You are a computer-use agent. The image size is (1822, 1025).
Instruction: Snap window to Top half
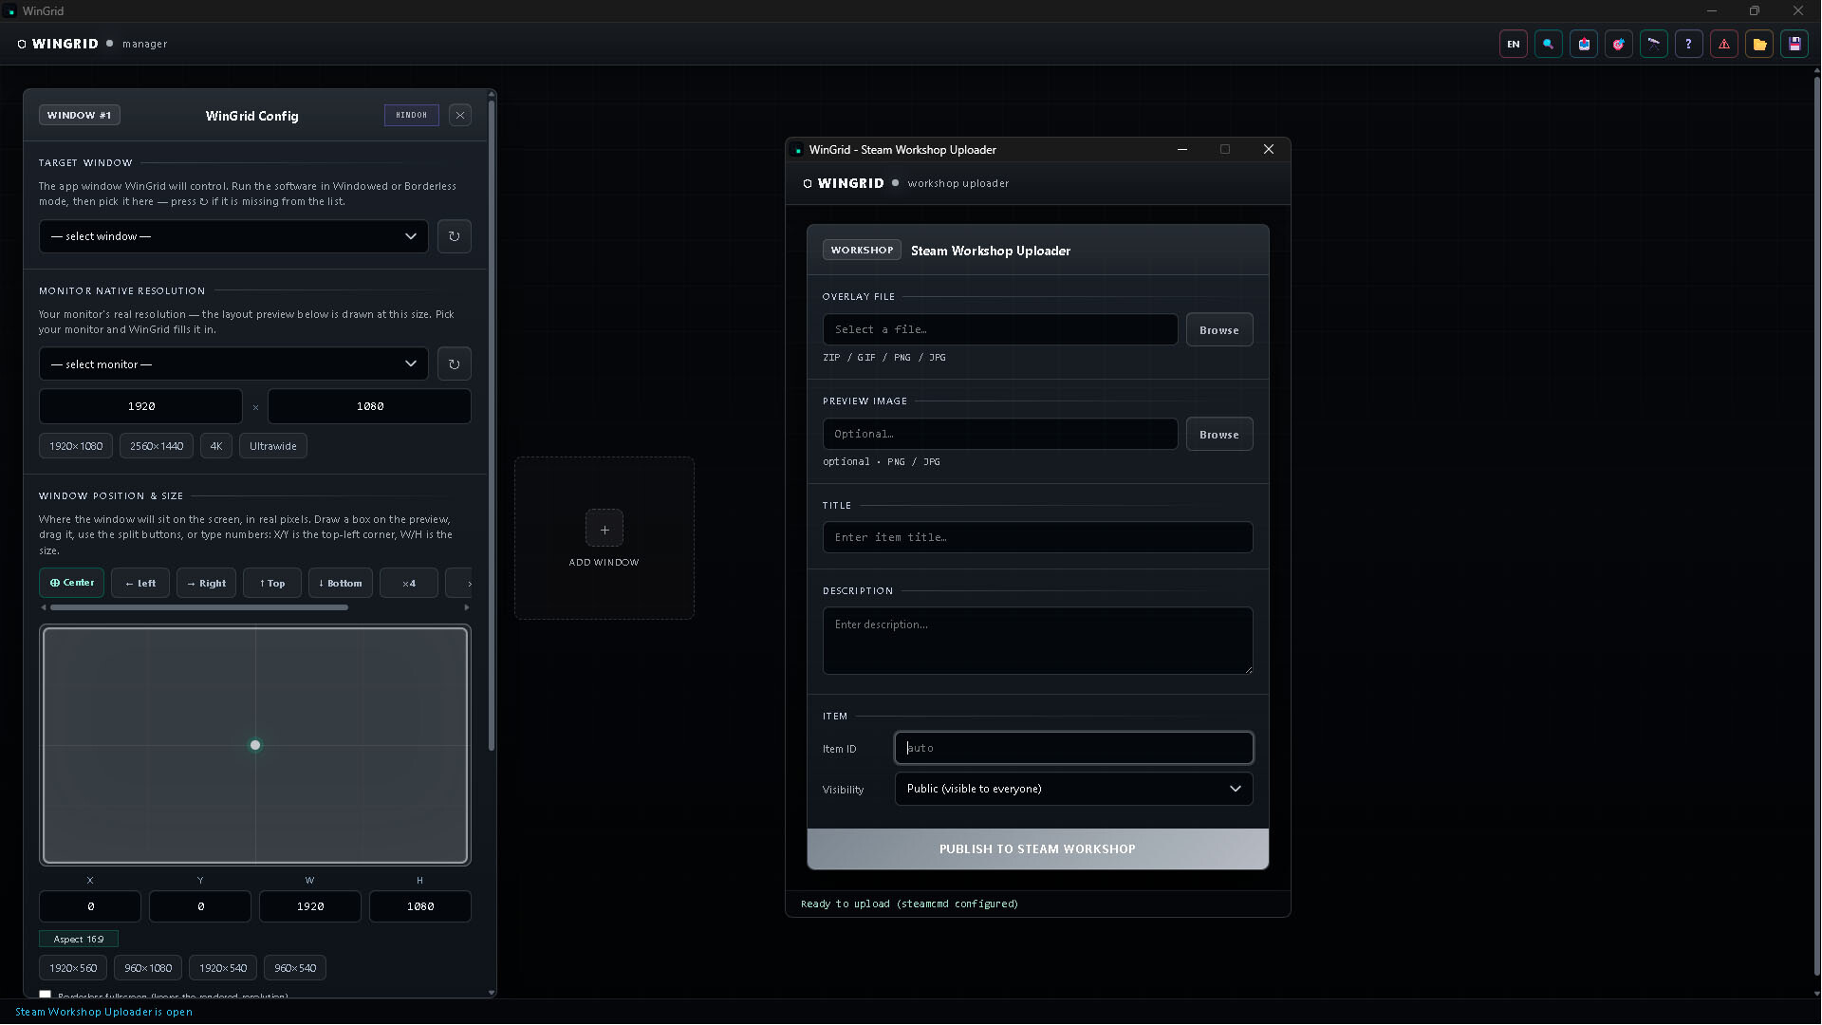click(272, 583)
